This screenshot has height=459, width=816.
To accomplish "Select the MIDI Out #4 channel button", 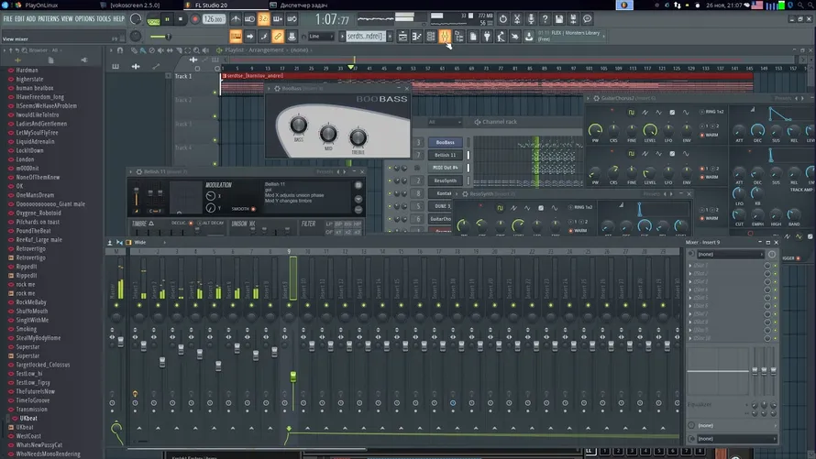I will click(445, 168).
